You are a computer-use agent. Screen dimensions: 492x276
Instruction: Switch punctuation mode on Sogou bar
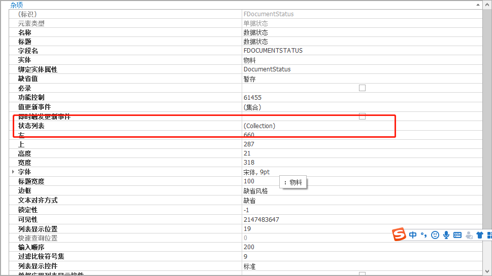coord(423,235)
